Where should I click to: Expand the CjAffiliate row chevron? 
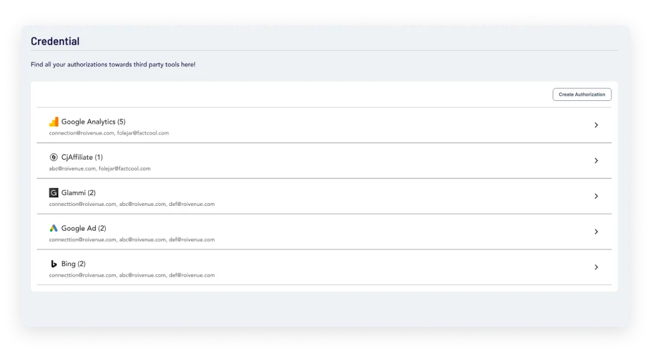596,160
